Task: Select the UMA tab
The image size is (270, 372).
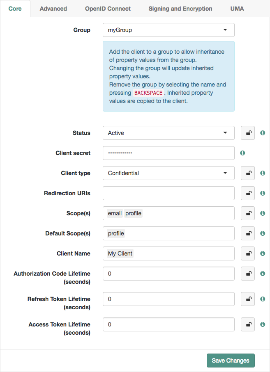Action: coord(237,8)
